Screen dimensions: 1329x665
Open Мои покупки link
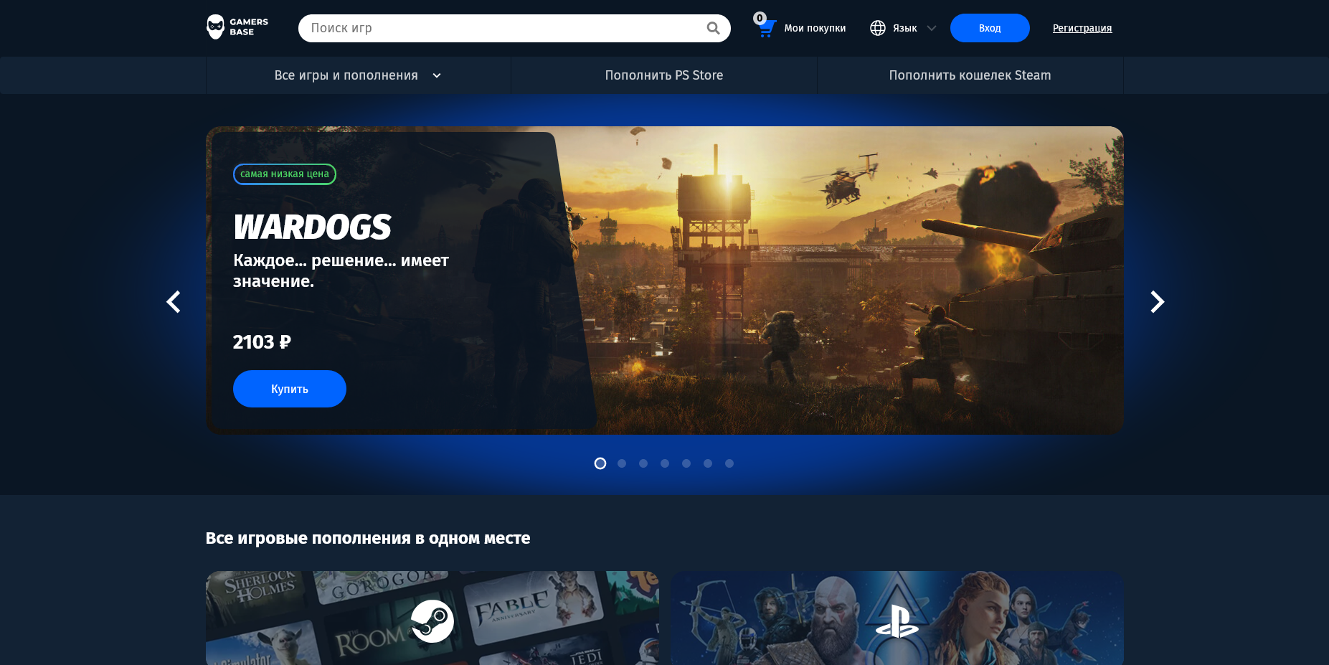point(815,28)
